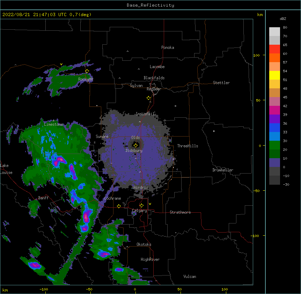Click the Sylvan label

(x=136, y=86)
